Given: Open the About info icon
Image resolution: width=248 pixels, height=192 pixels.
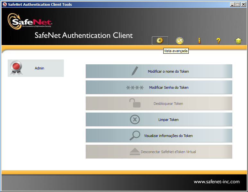Looking at the screenshot, I should 199,41.
